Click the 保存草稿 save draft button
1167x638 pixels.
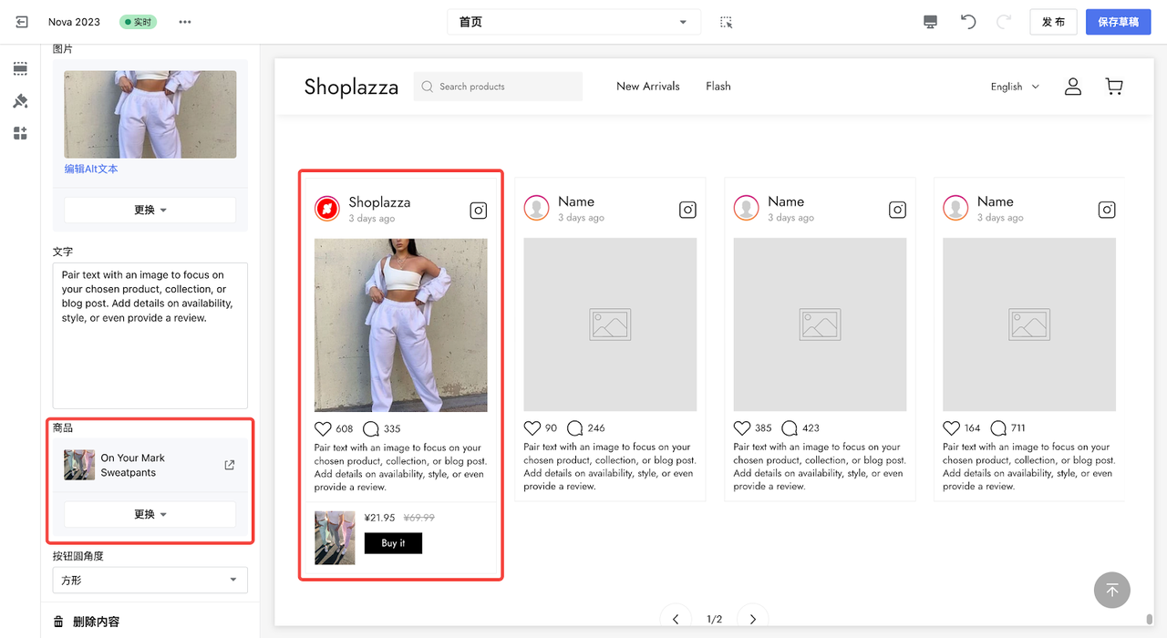(x=1119, y=22)
